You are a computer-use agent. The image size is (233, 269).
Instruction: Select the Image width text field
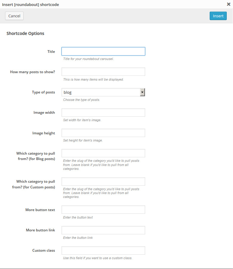click(103, 113)
